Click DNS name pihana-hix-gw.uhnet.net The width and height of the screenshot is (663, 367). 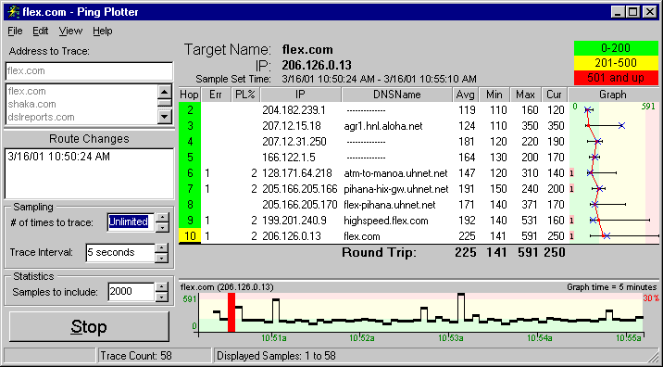(x=396, y=189)
